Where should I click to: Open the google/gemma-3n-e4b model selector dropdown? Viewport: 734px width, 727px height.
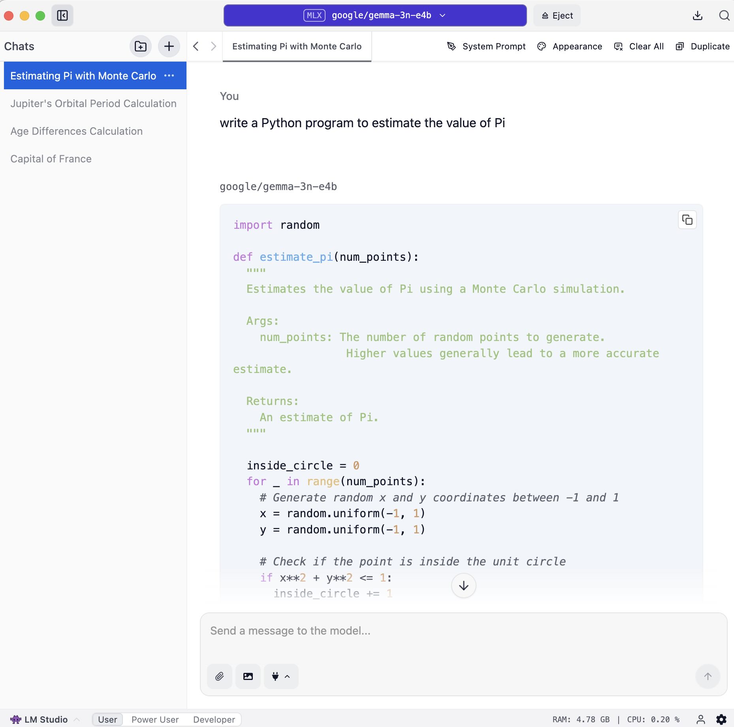point(375,15)
